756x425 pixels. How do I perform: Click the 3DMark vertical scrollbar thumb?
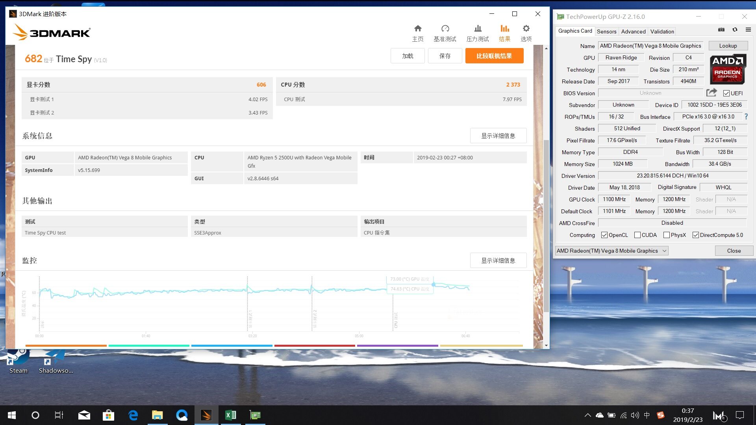coord(546,226)
